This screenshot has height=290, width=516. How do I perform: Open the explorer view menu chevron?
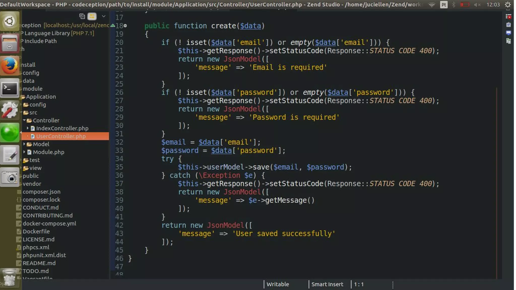click(x=104, y=16)
